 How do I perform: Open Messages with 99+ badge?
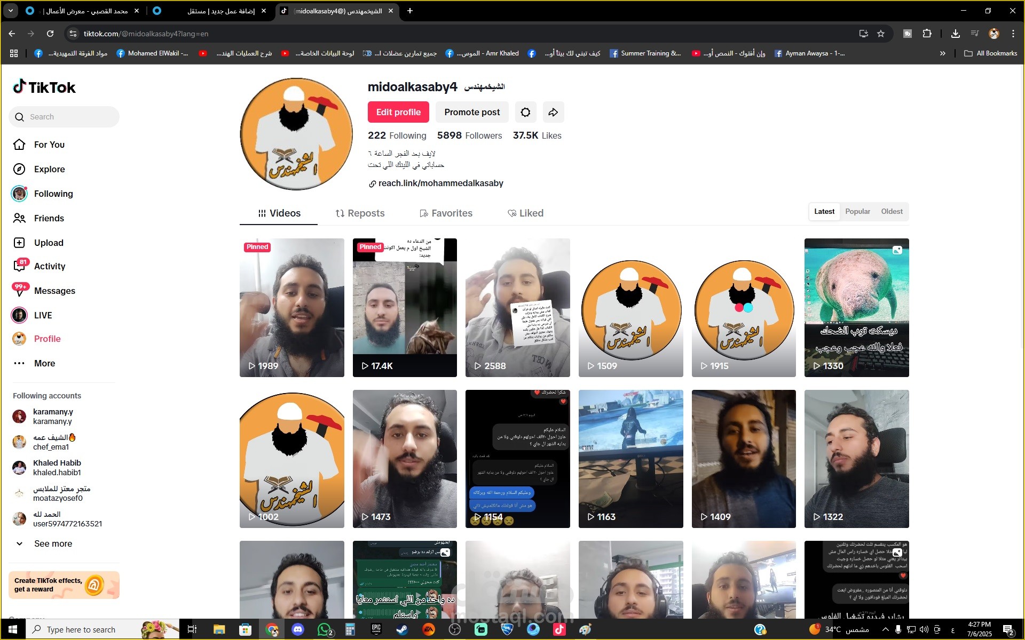(x=54, y=291)
